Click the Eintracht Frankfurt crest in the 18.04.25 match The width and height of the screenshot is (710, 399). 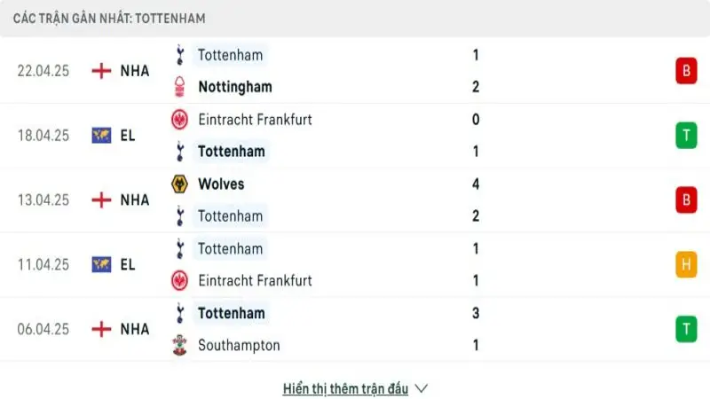(x=180, y=120)
